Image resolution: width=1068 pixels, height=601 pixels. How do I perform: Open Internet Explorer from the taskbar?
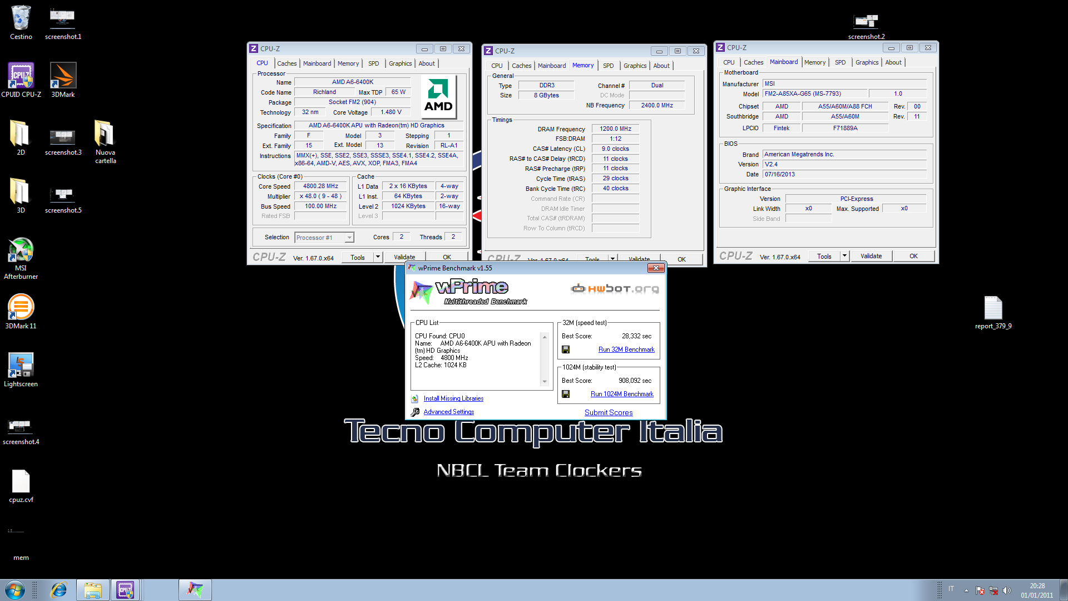[x=58, y=590]
